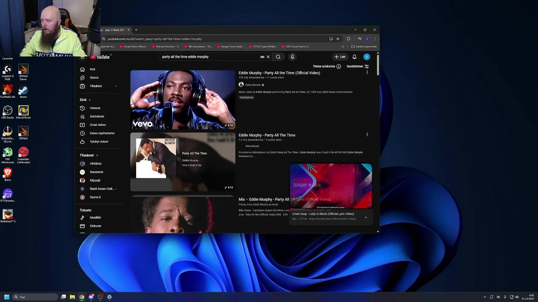The height and width of the screenshot is (302, 538).
Task: Open the OBS Studio desktop shortcut
Action: [x=8, y=112]
